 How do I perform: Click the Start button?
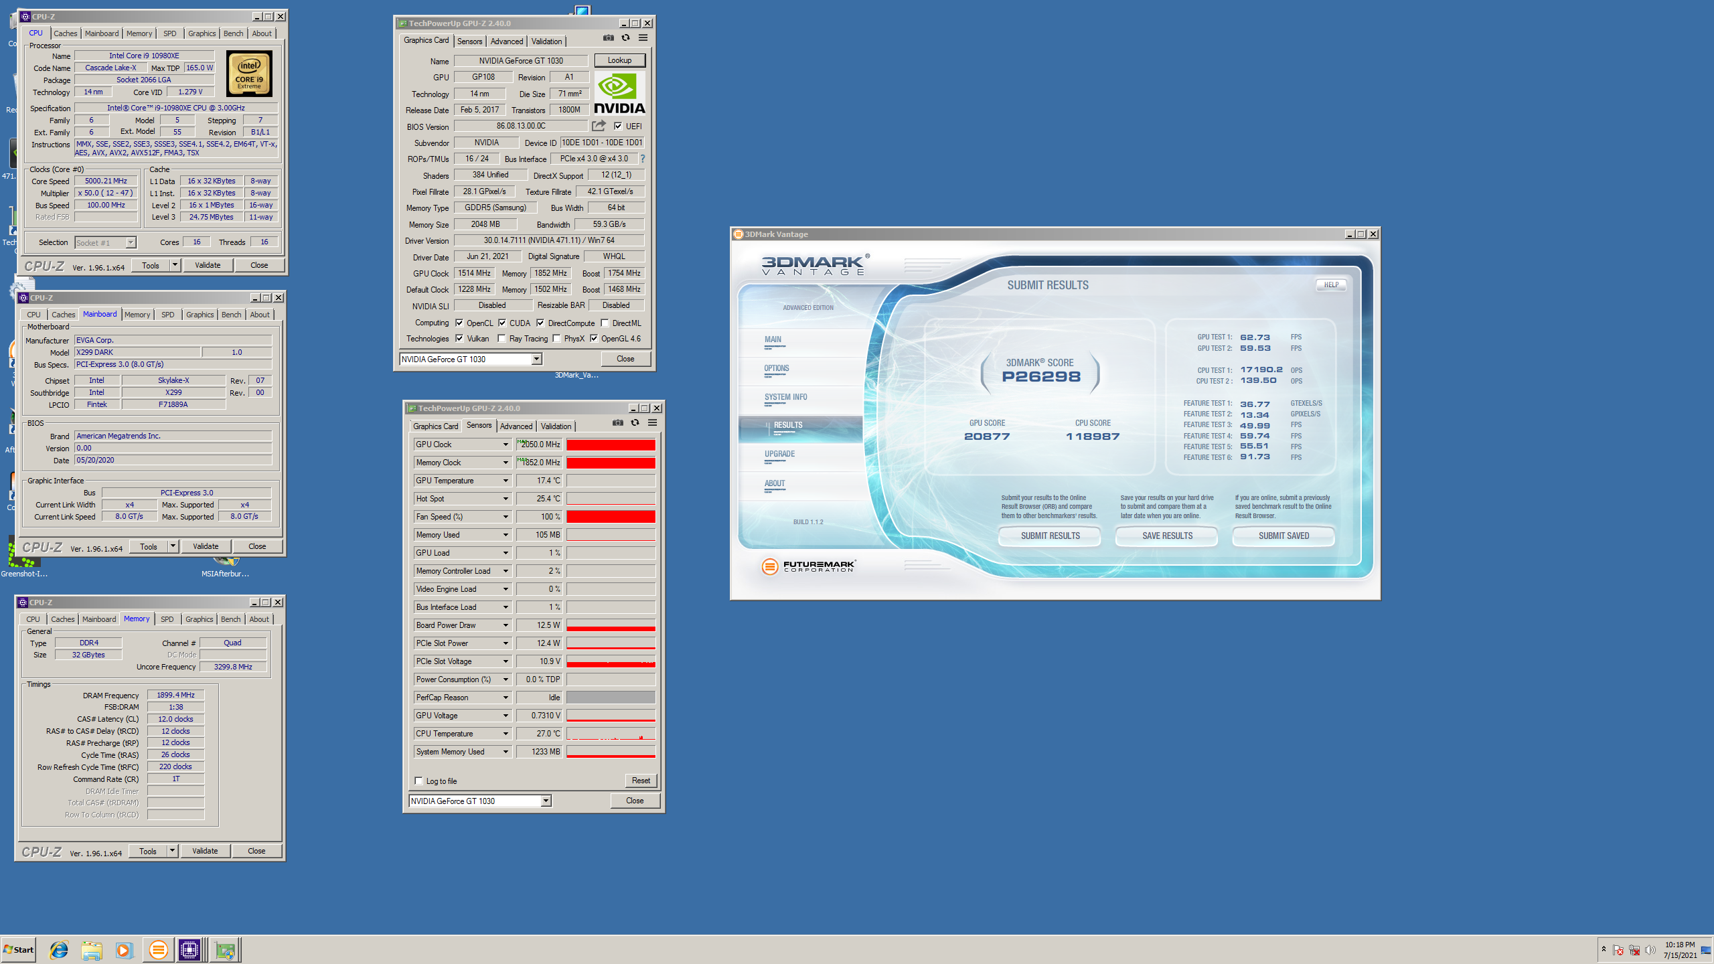pos(19,949)
